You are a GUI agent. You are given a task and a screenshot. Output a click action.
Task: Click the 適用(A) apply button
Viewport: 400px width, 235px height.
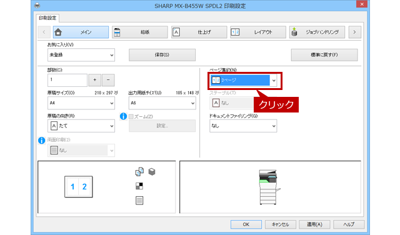(314, 224)
